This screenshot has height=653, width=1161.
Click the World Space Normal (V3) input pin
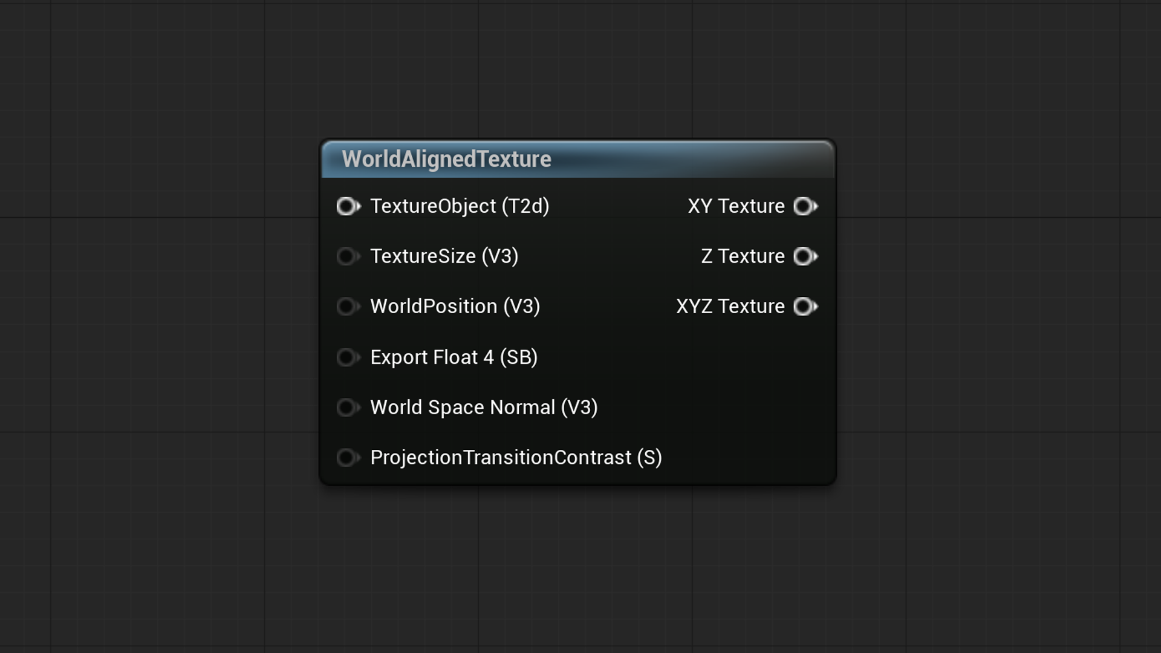[347, 408]
